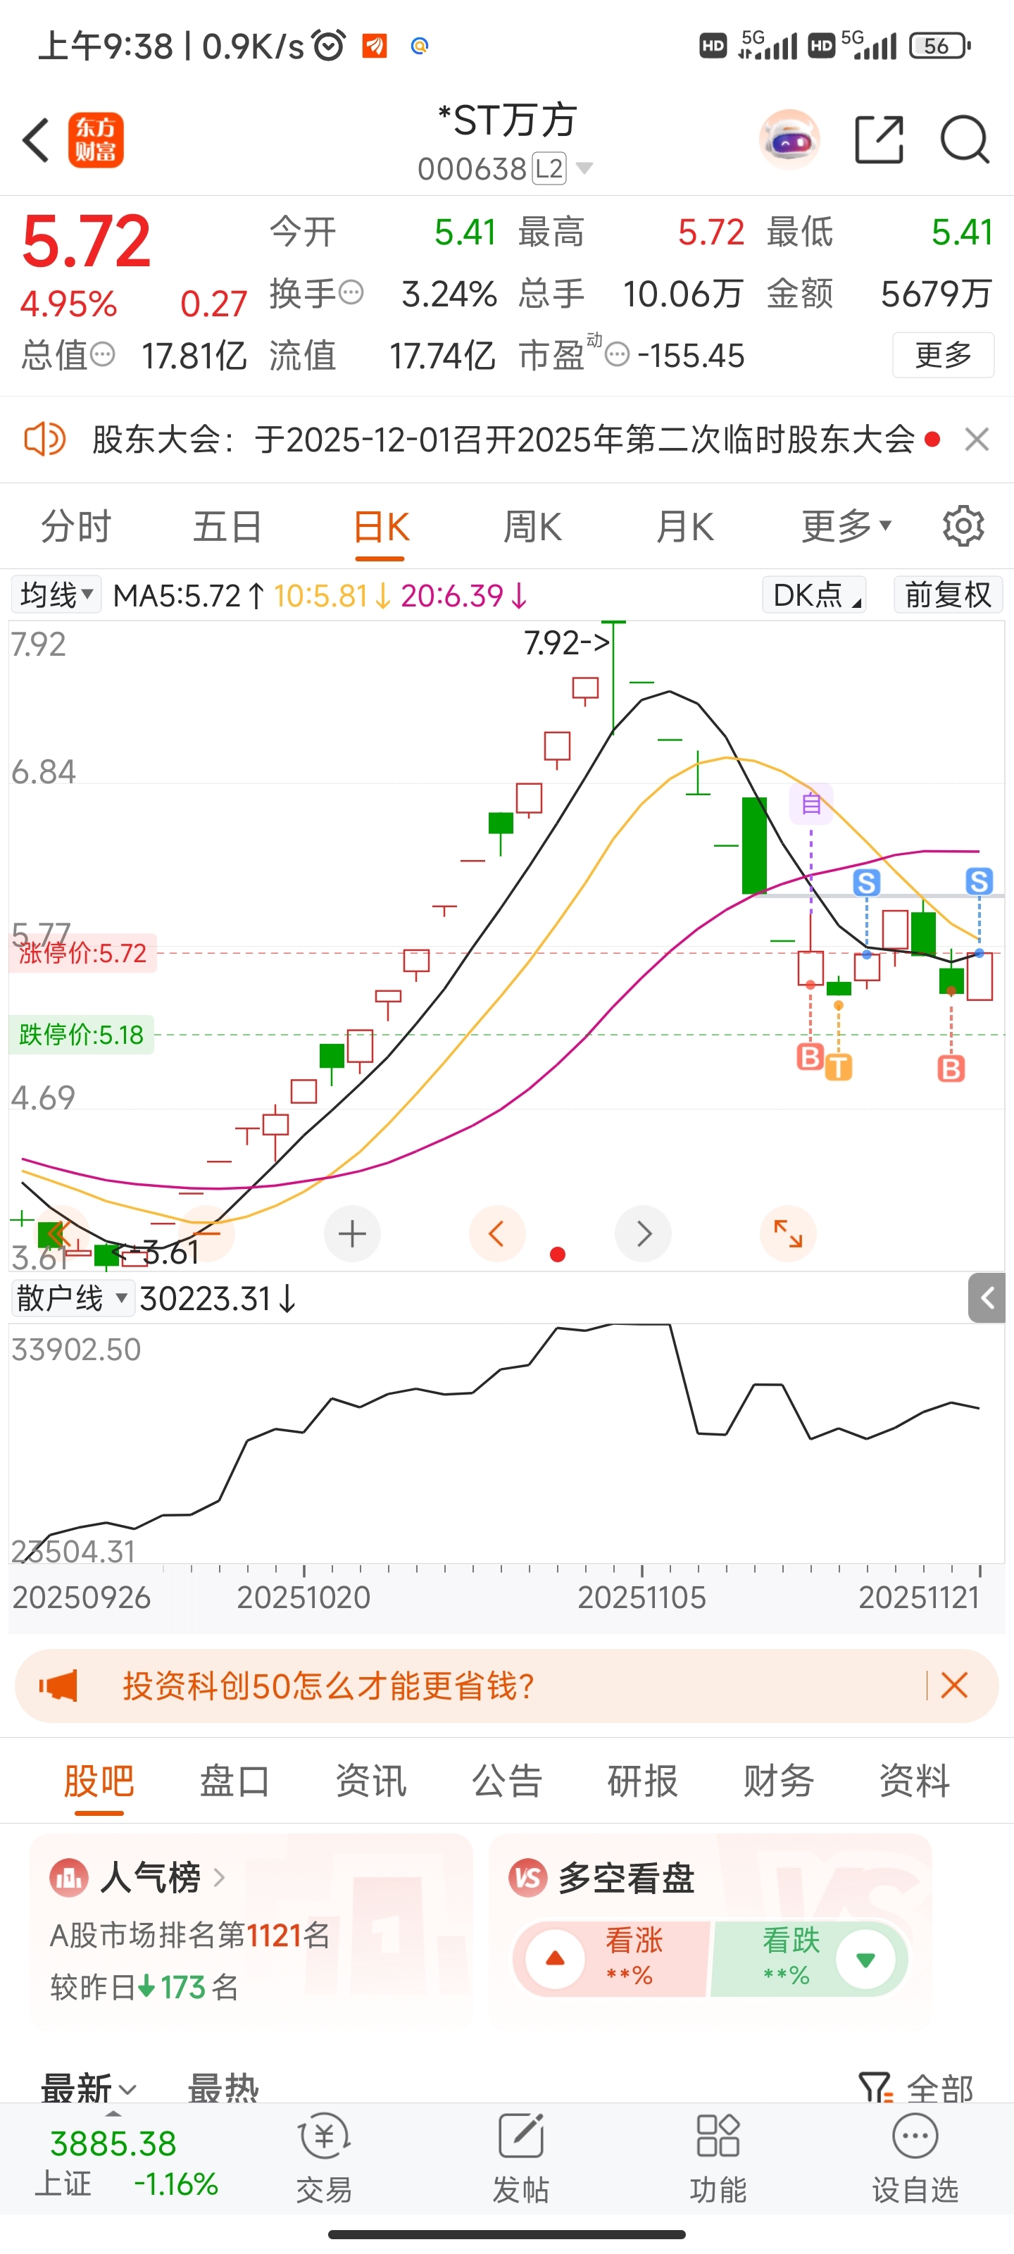The width and height of the screenshot is (1014, 2254).
Task: Tap the 跌停价:5.18 price label
Action: pyautogui.click(x=82, y=1034)
